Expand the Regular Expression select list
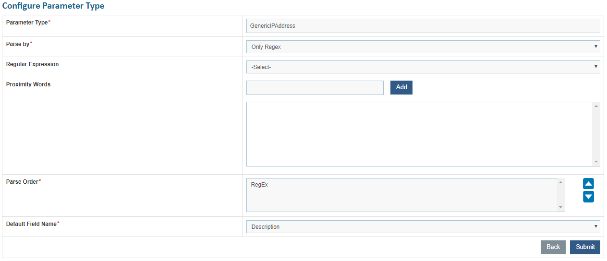Image resolution: width=607 pixels, height=261 pixels. pyautogui.click(x=423, y=67)
